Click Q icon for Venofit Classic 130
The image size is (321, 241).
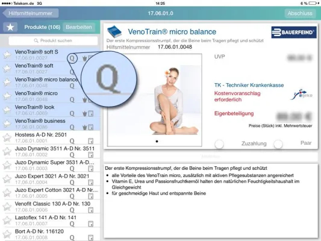pos(72,210)
